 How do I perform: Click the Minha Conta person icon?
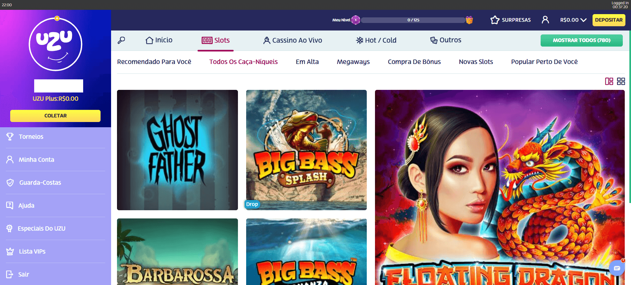[x=10, y=160]
